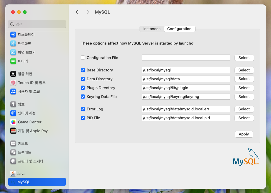Open the 배터리 battery icon
The image size is (271, 193).
click(x=13, y=61)
